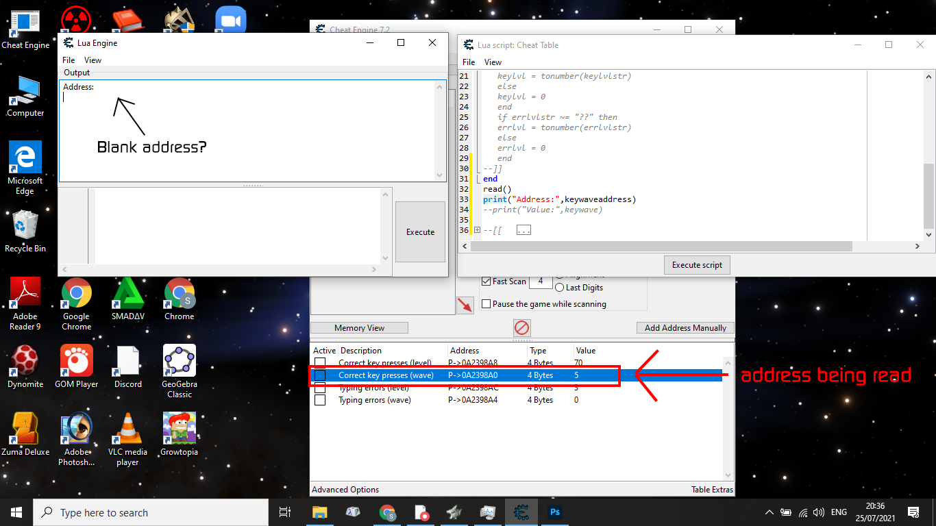Enable Pause the game while scanning

pos(487,304)
